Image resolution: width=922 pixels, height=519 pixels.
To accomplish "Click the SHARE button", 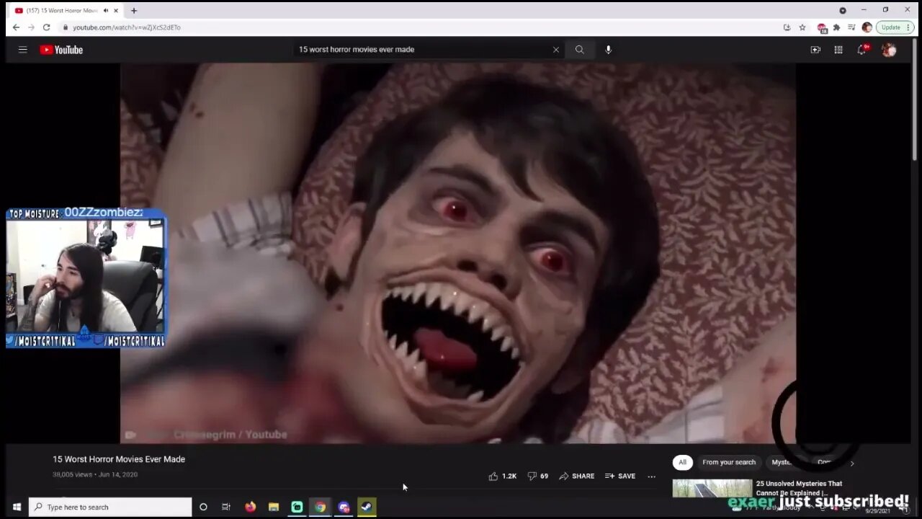I will point(577,476).
